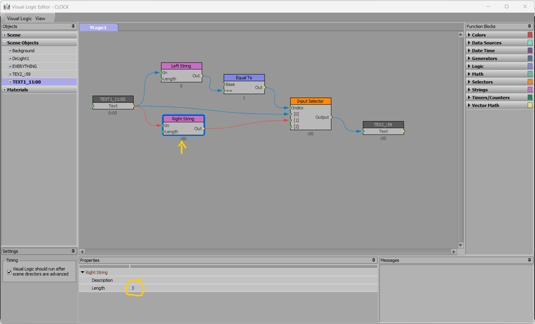The height and width of the screenshot is (324, 535).
Task: Click the Base input of Equal To
Action: coord(224,84)
